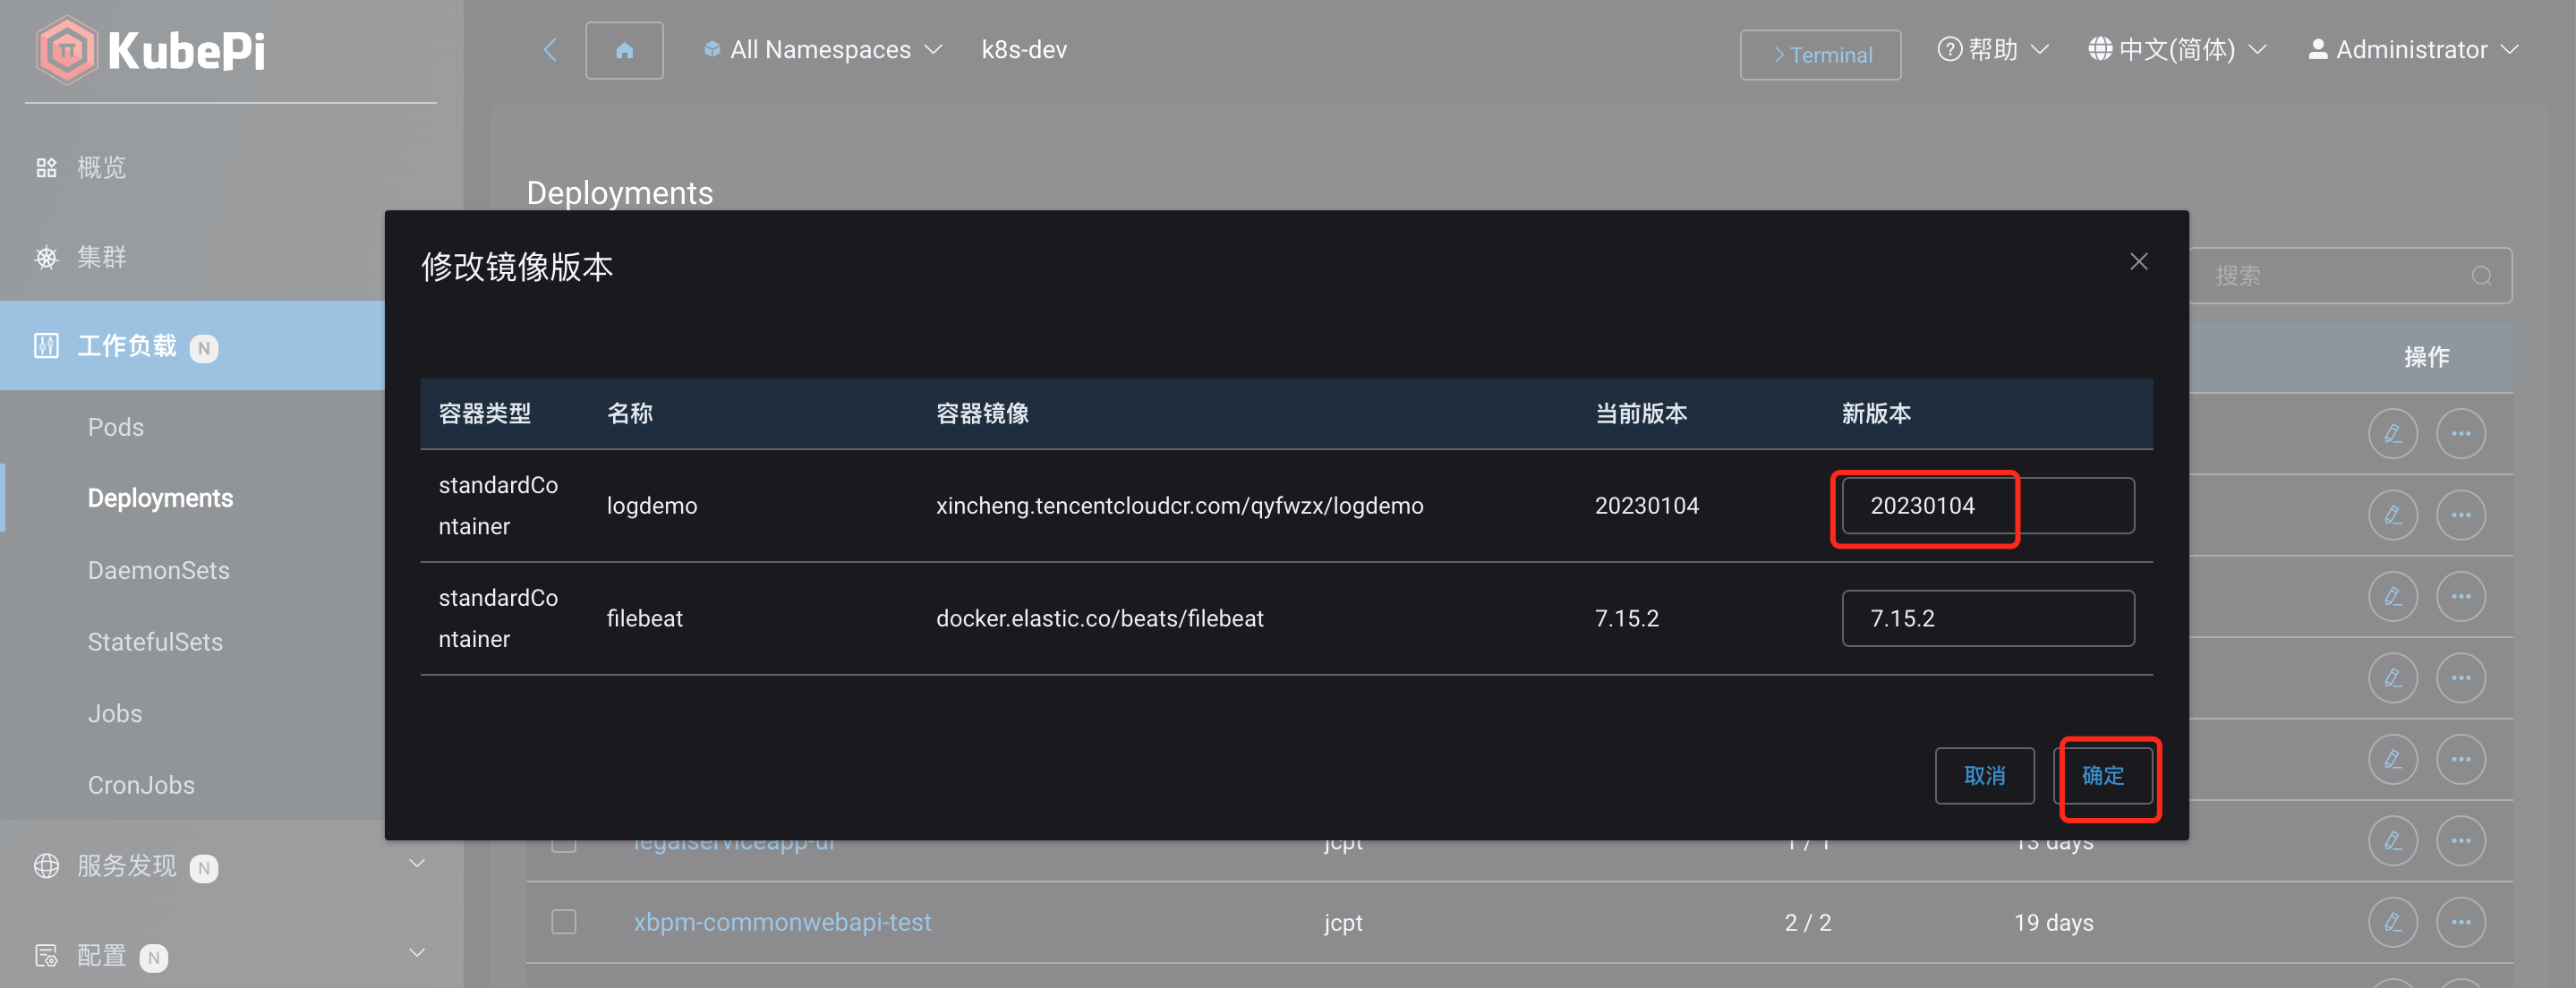Open the ellipsis actions icon on the top row
The width and height of the screenshot is (2576, 988).
[2461, 433]
